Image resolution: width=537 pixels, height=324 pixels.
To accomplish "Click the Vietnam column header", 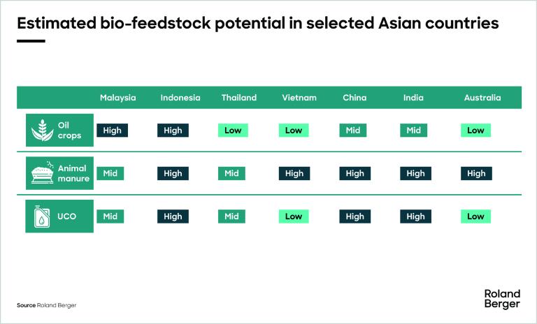I will pyautogui.click(x=299, y=98).
